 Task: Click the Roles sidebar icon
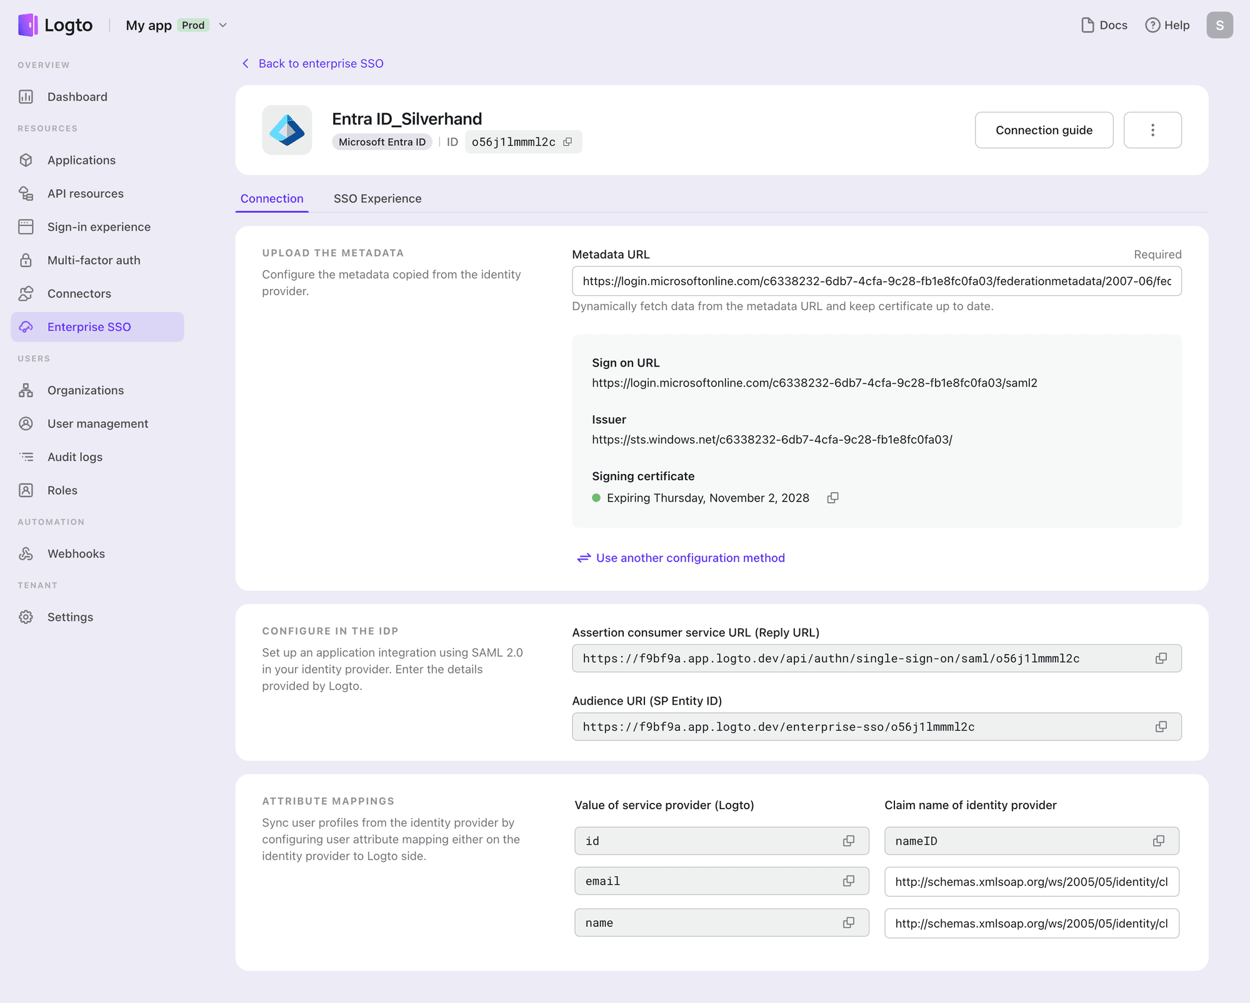point(29,489)
